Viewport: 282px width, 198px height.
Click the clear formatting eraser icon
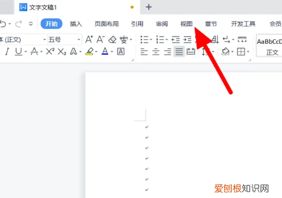(x=112, y=40)
